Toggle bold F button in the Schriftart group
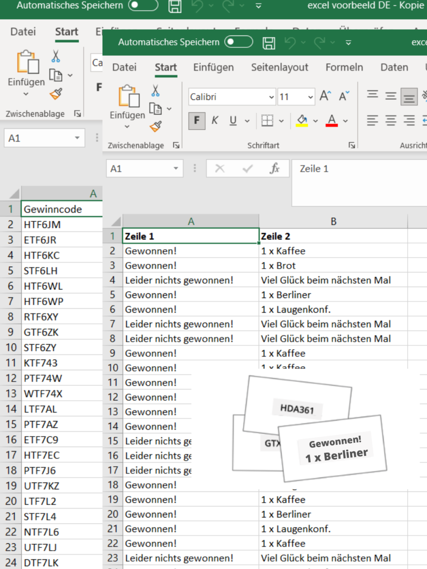 click(x=197, y=121)
